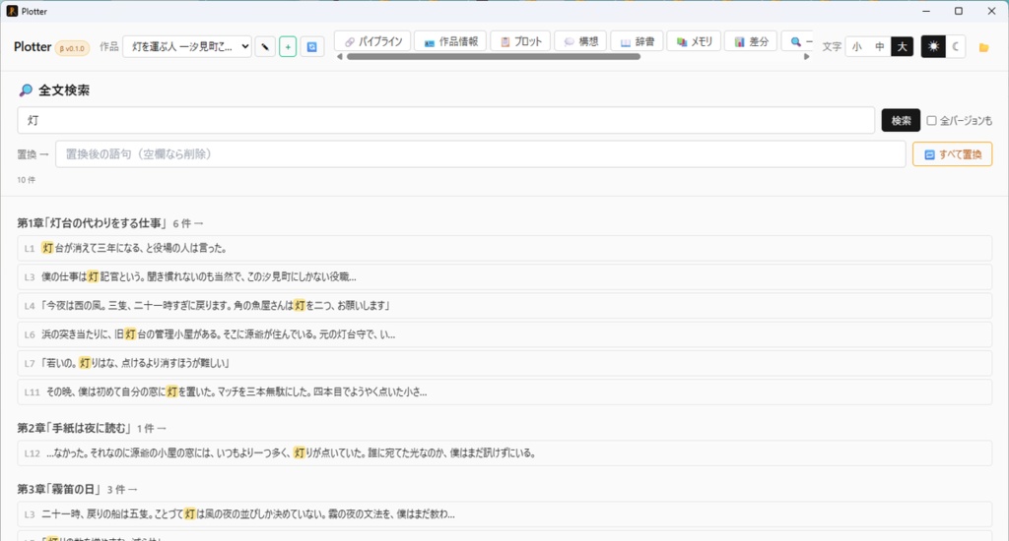Open the folder icon in the header
1009x541 pixels.
click(x=983, y=47)
